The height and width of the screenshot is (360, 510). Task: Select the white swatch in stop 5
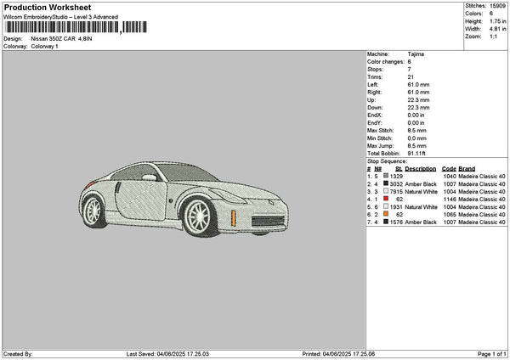click(x=386, y=207)
